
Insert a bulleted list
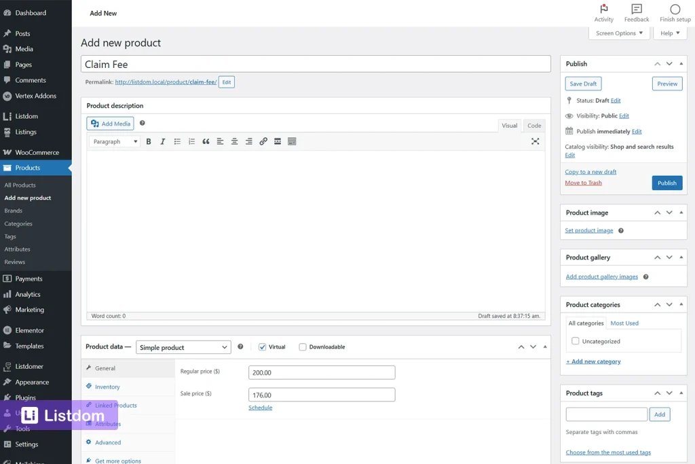177,141
